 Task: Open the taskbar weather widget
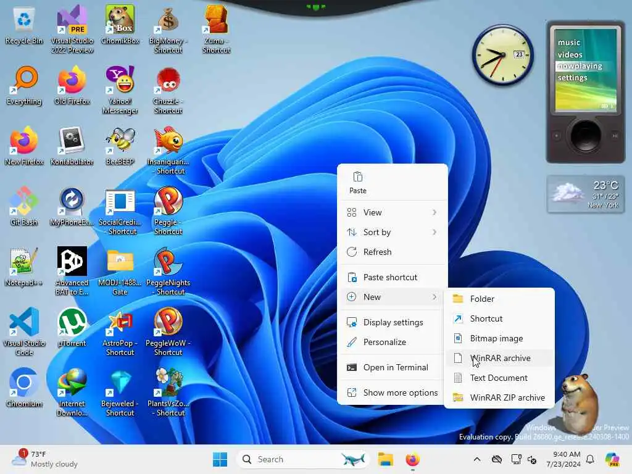44,459
